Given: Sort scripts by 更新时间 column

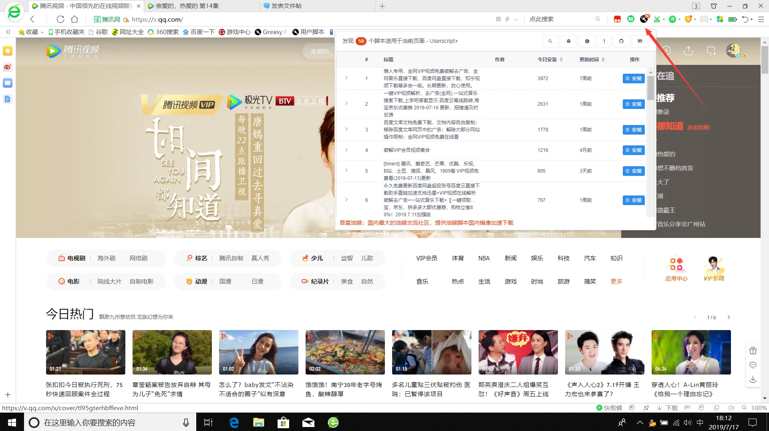Looking at the screenshot, I should pyautogui.click(x=592, y=59).
